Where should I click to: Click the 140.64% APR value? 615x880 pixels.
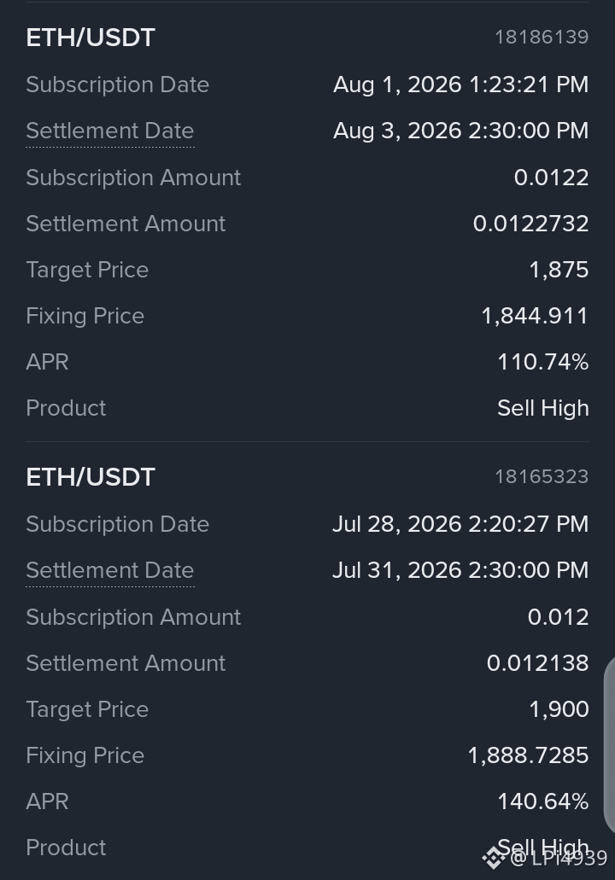point(543,801)
